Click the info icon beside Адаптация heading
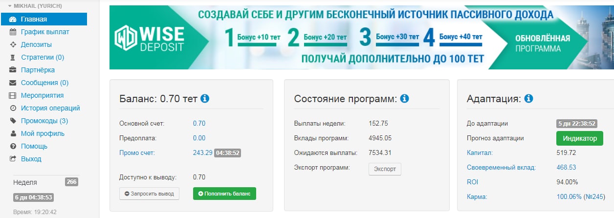This screenshot has height=218, width=614. [x=528, y=99]
